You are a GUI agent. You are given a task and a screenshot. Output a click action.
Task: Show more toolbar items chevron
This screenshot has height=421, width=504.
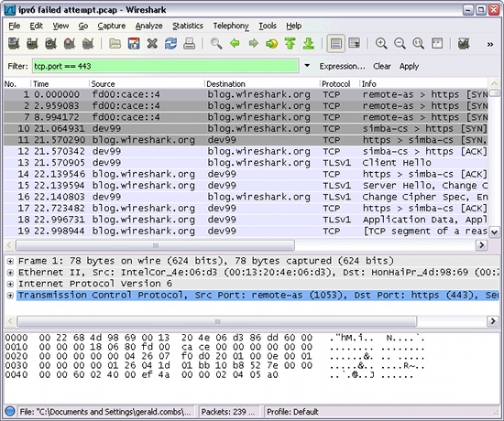pyautogui.click(x=490, y=44)
